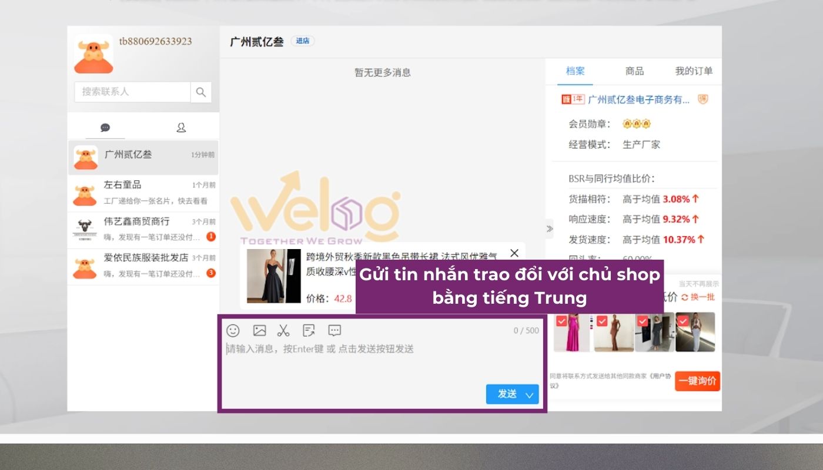Click the 1年 membership badge icon
The width and height of the screenshot is (823, 470).
point(573,99)
